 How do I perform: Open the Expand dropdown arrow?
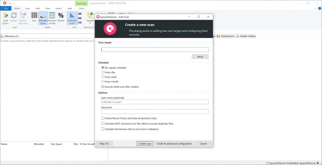pos(90,23)
